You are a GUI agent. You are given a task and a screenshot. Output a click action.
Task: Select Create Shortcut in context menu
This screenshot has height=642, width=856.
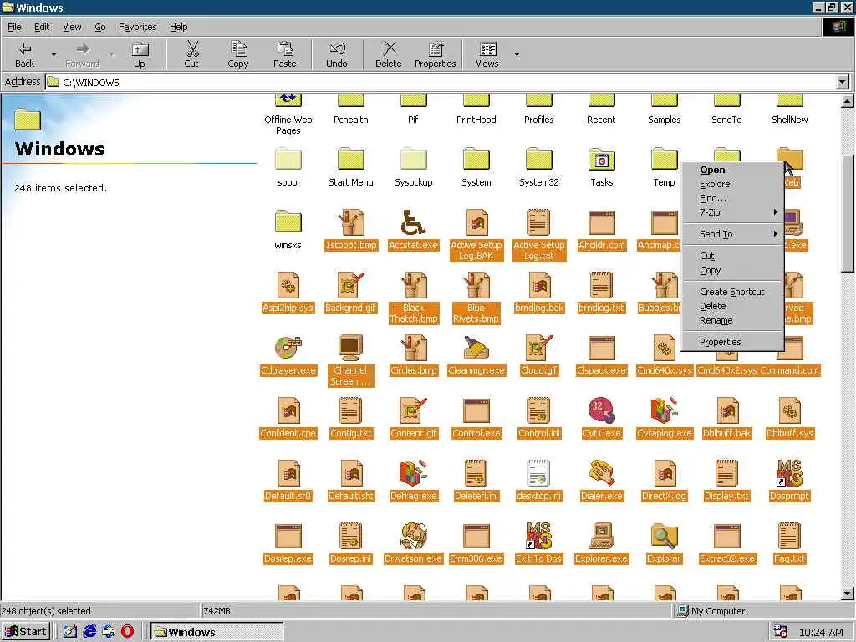pyautogui.click(x=732, y=292)
